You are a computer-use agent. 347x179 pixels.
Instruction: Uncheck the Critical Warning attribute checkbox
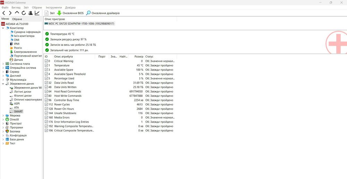[x=46, y=61]
